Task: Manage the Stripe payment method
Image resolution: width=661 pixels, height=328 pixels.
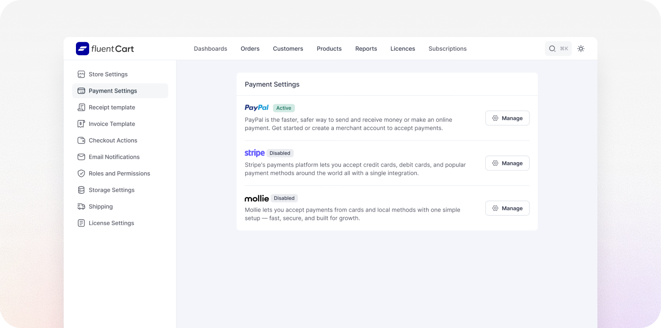Action: (507, 163)
